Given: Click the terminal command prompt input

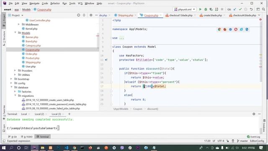Looking at the screenshot, I should (58, 128).
